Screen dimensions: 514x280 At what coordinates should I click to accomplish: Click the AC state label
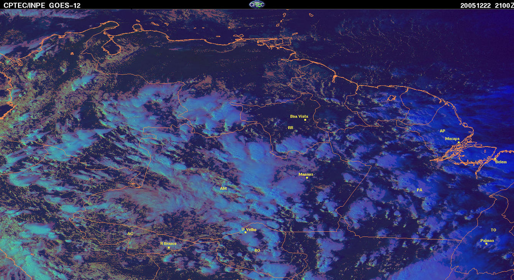pos(130,233)
